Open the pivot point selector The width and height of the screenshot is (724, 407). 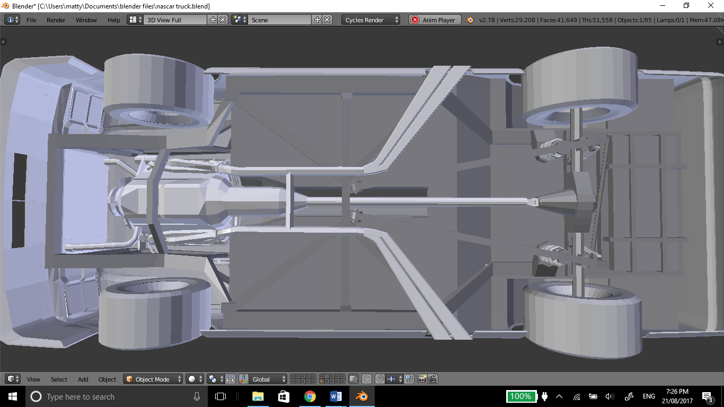coord(215,379)
